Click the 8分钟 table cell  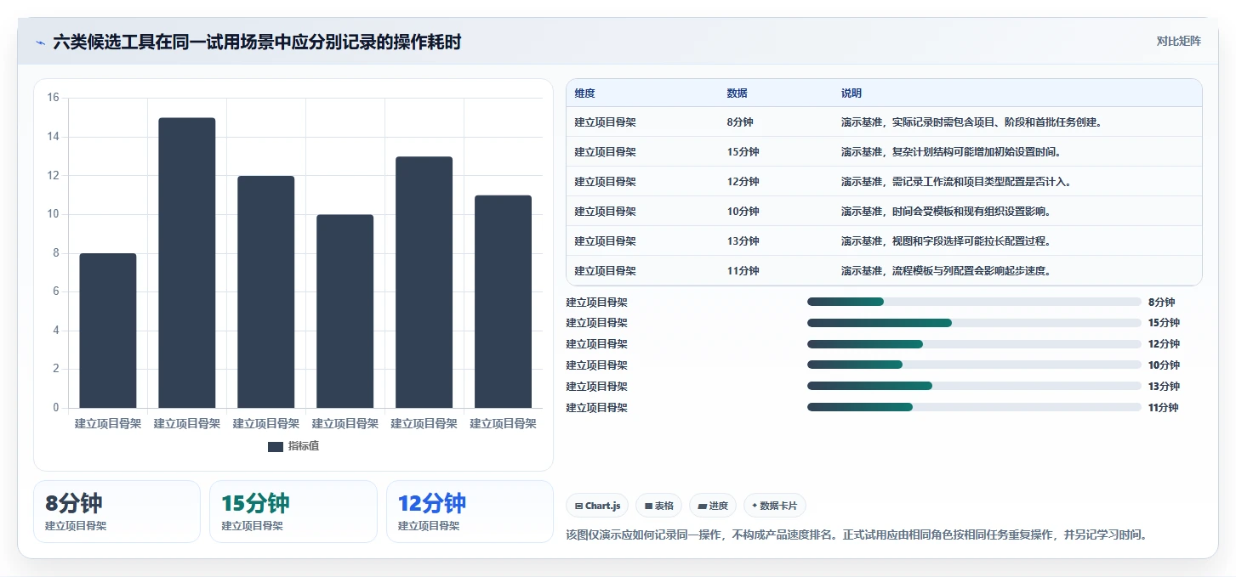pos(740,122)
